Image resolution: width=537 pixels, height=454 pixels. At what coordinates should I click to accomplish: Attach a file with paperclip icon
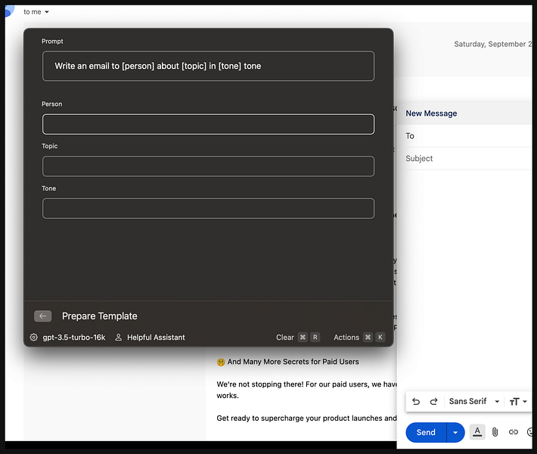pyautogui.click(x=495, y=432)
